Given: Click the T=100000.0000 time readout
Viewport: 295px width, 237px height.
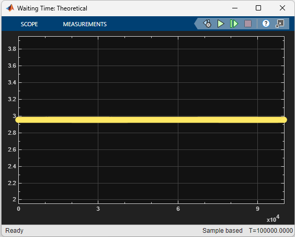Looking at the screenshot, I should tap(271, 230).
